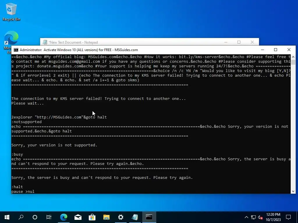Open Microsoft Store from taskbar
Viewport: 298px width, 223px height.
(92, 217)
